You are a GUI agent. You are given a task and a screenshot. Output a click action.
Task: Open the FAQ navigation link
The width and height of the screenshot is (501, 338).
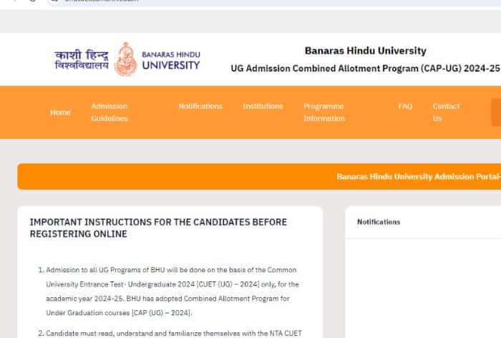tap(405, 106)
